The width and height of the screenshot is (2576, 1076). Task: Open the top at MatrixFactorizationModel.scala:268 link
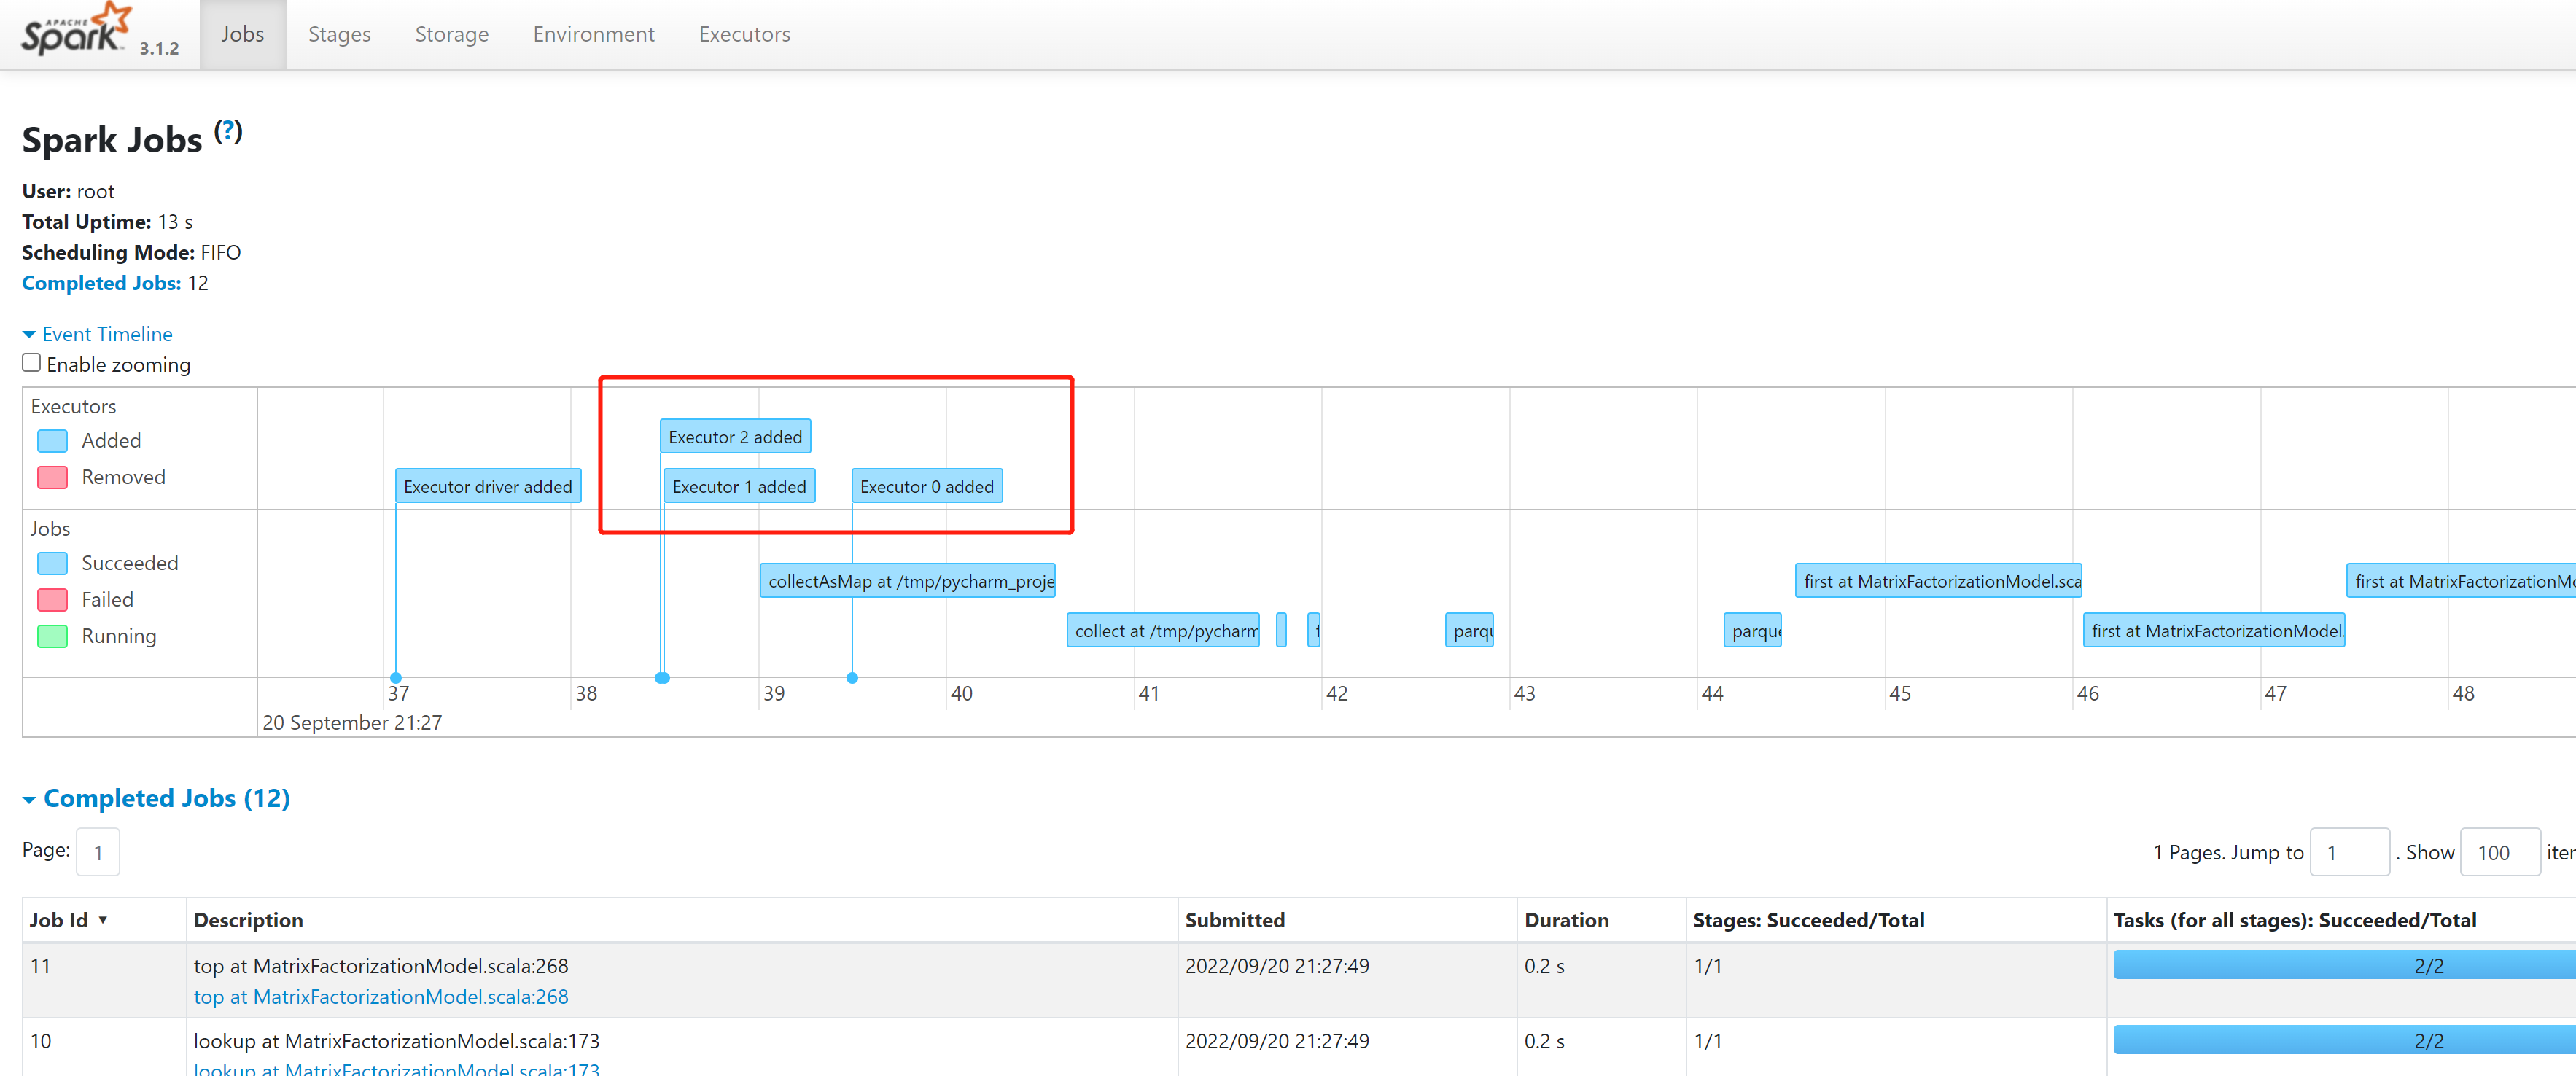point(380,996)
